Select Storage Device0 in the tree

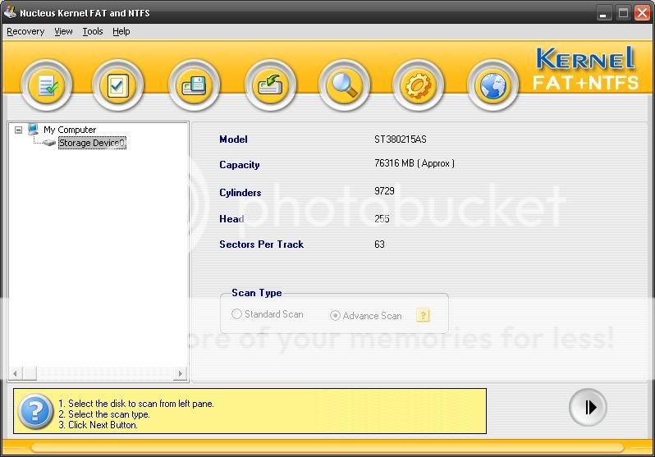click(x=92, y=143)
